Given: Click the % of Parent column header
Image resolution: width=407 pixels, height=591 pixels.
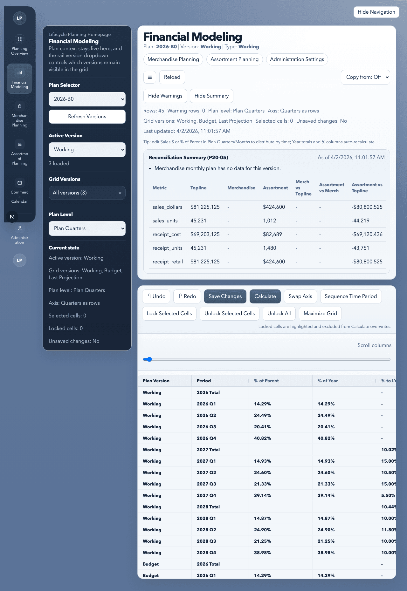Looking at the screenshot, I should 280,381.
